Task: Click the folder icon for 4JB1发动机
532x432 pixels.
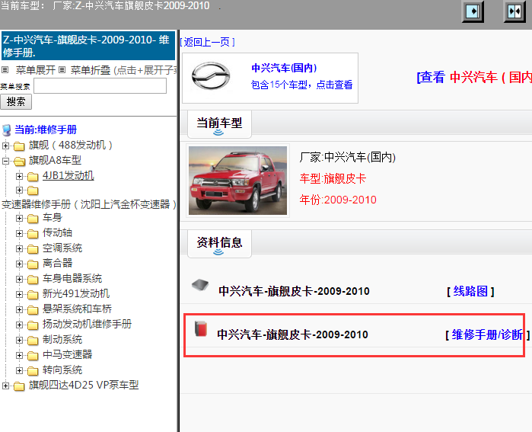Action: pyautogui.click(x=33, y=176)
